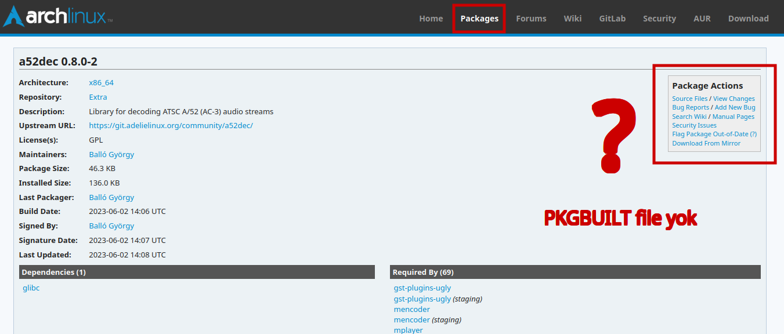Click the Dependencies (1) header
Image resolution: width=784 pixels, height=334 pixels.
197,272
